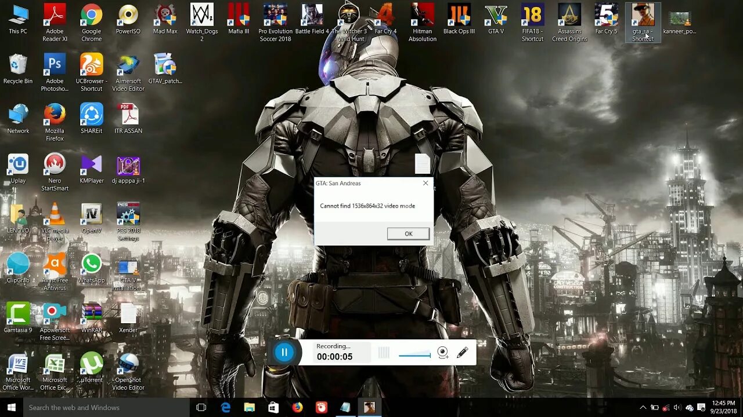743x417 pixels.
Task: Select the Nero StartSmart icon
Action: tap(55, 172)
